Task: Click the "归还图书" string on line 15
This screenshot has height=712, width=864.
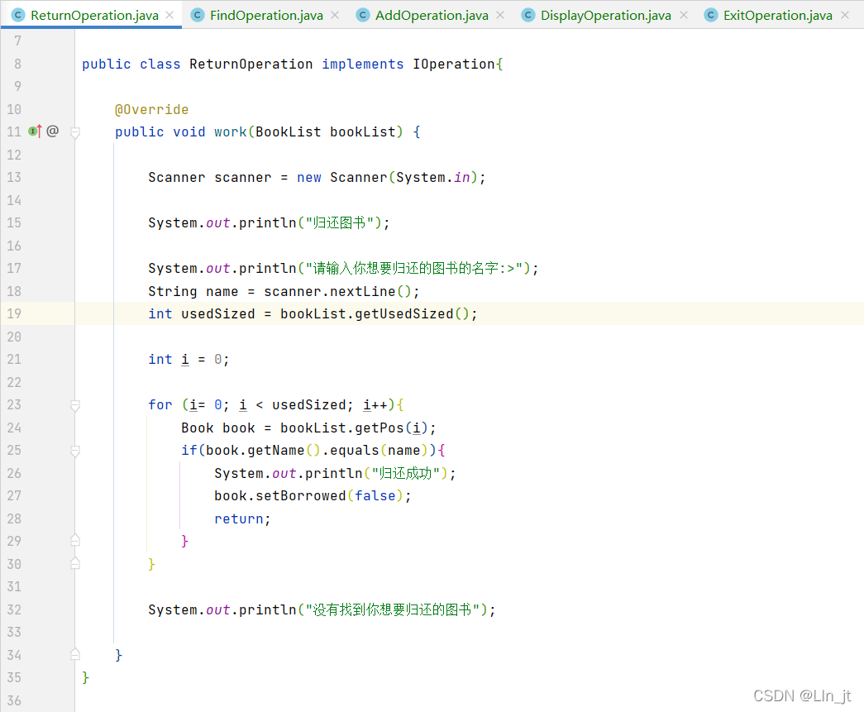Action: pyautogui.click(x=340, y=222)
